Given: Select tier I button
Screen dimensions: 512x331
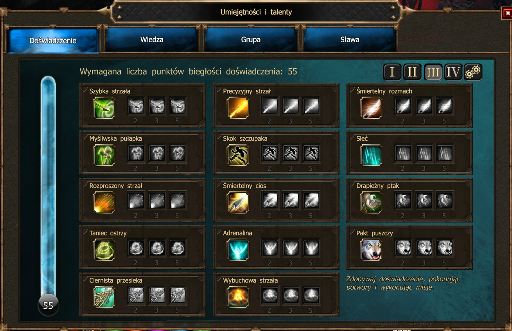Looking at the screenshot, I should (x=392, y=72).
